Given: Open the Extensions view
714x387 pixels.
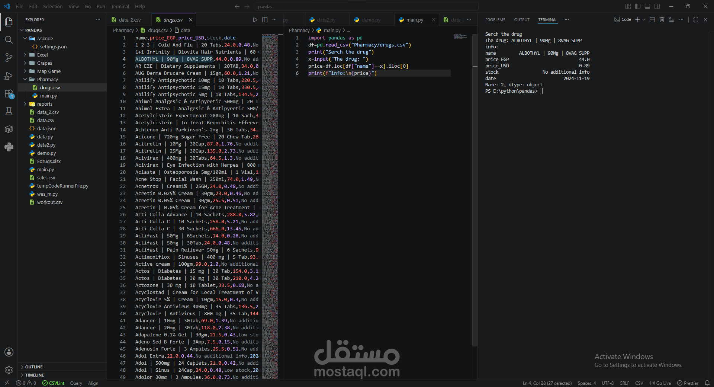Looking at the screenshot, I should coord(9,94).
